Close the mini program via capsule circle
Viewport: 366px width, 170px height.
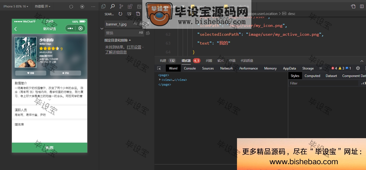(x=81, y=28)
